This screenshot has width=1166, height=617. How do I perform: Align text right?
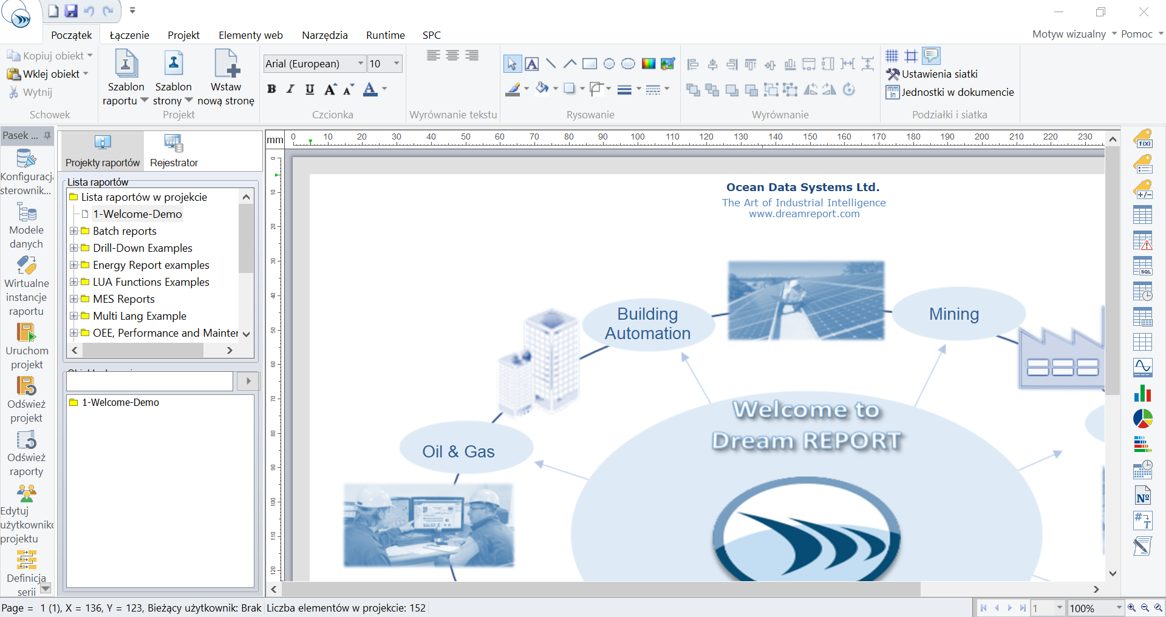click(x=472, y=56)
